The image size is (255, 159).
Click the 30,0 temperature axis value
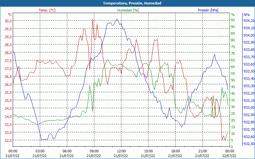coord(9,21)
